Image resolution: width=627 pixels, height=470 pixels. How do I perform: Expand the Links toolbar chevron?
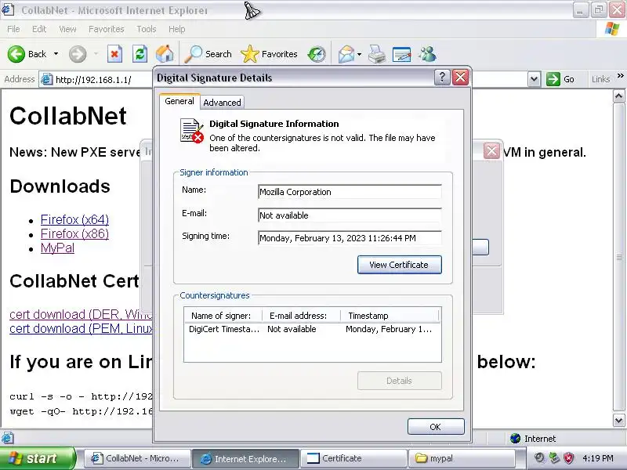point(620,75)
